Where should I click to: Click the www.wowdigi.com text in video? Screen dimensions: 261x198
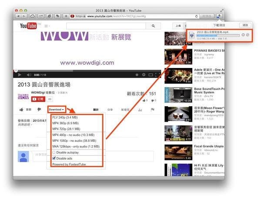pos(87,63)
